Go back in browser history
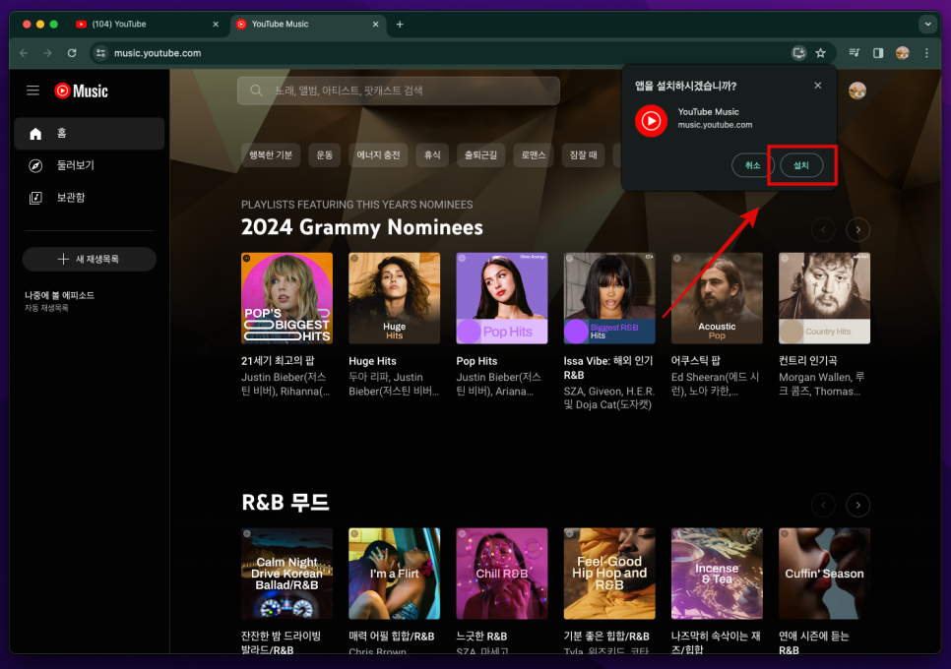Image resolution: width=951 pixels, height=669 pixels. coord(24,53)
